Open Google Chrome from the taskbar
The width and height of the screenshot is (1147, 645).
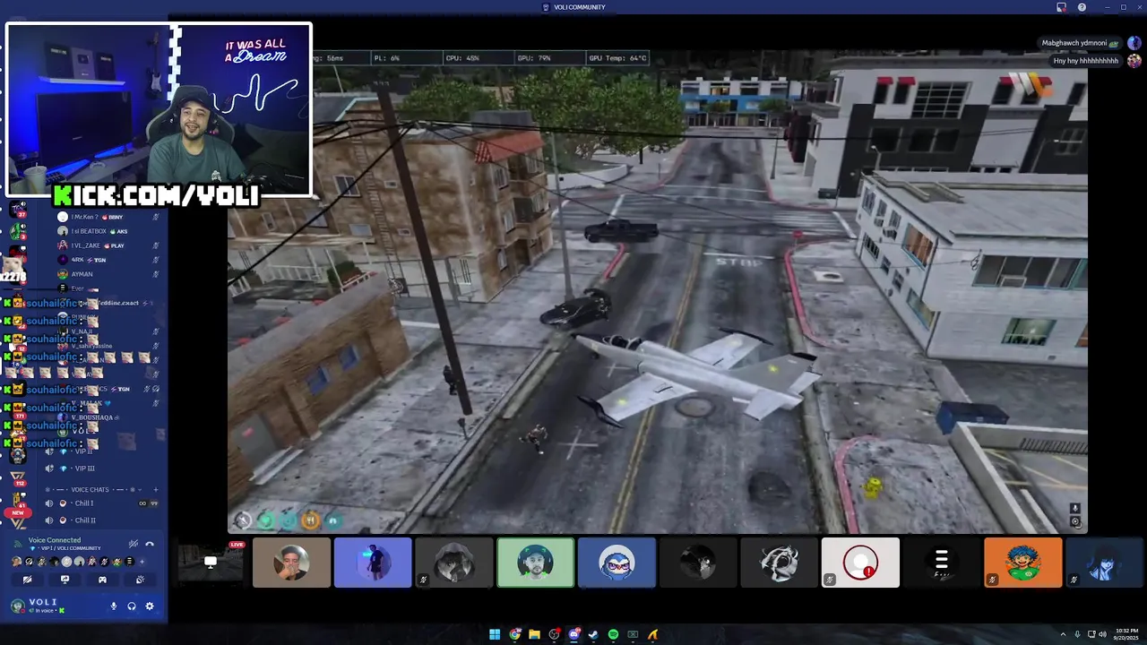tap(515, 634)
